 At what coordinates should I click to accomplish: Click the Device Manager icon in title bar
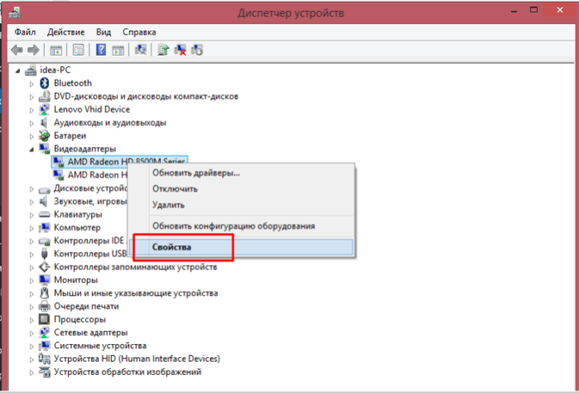coord(15,12)
